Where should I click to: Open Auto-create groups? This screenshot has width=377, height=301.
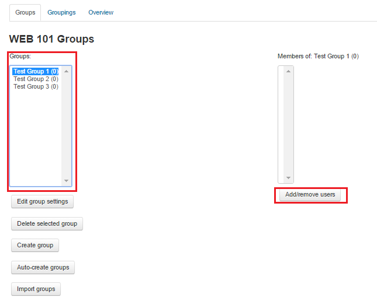pos(43,267)
